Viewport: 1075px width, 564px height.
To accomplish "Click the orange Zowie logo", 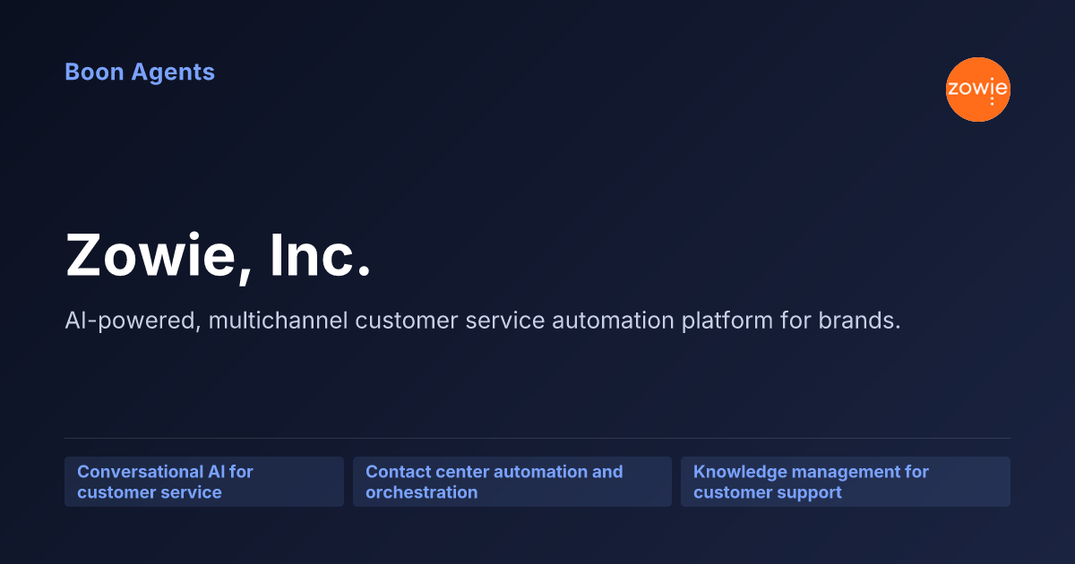I will pos(978,90).
